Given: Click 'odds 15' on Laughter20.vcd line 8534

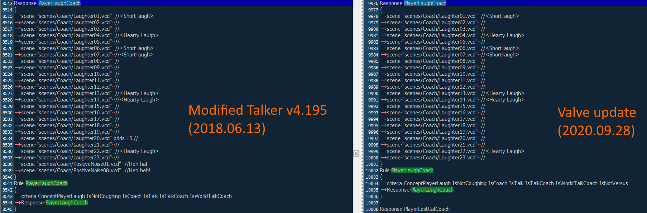Looking at the screenshot, I should coord(123,138).
